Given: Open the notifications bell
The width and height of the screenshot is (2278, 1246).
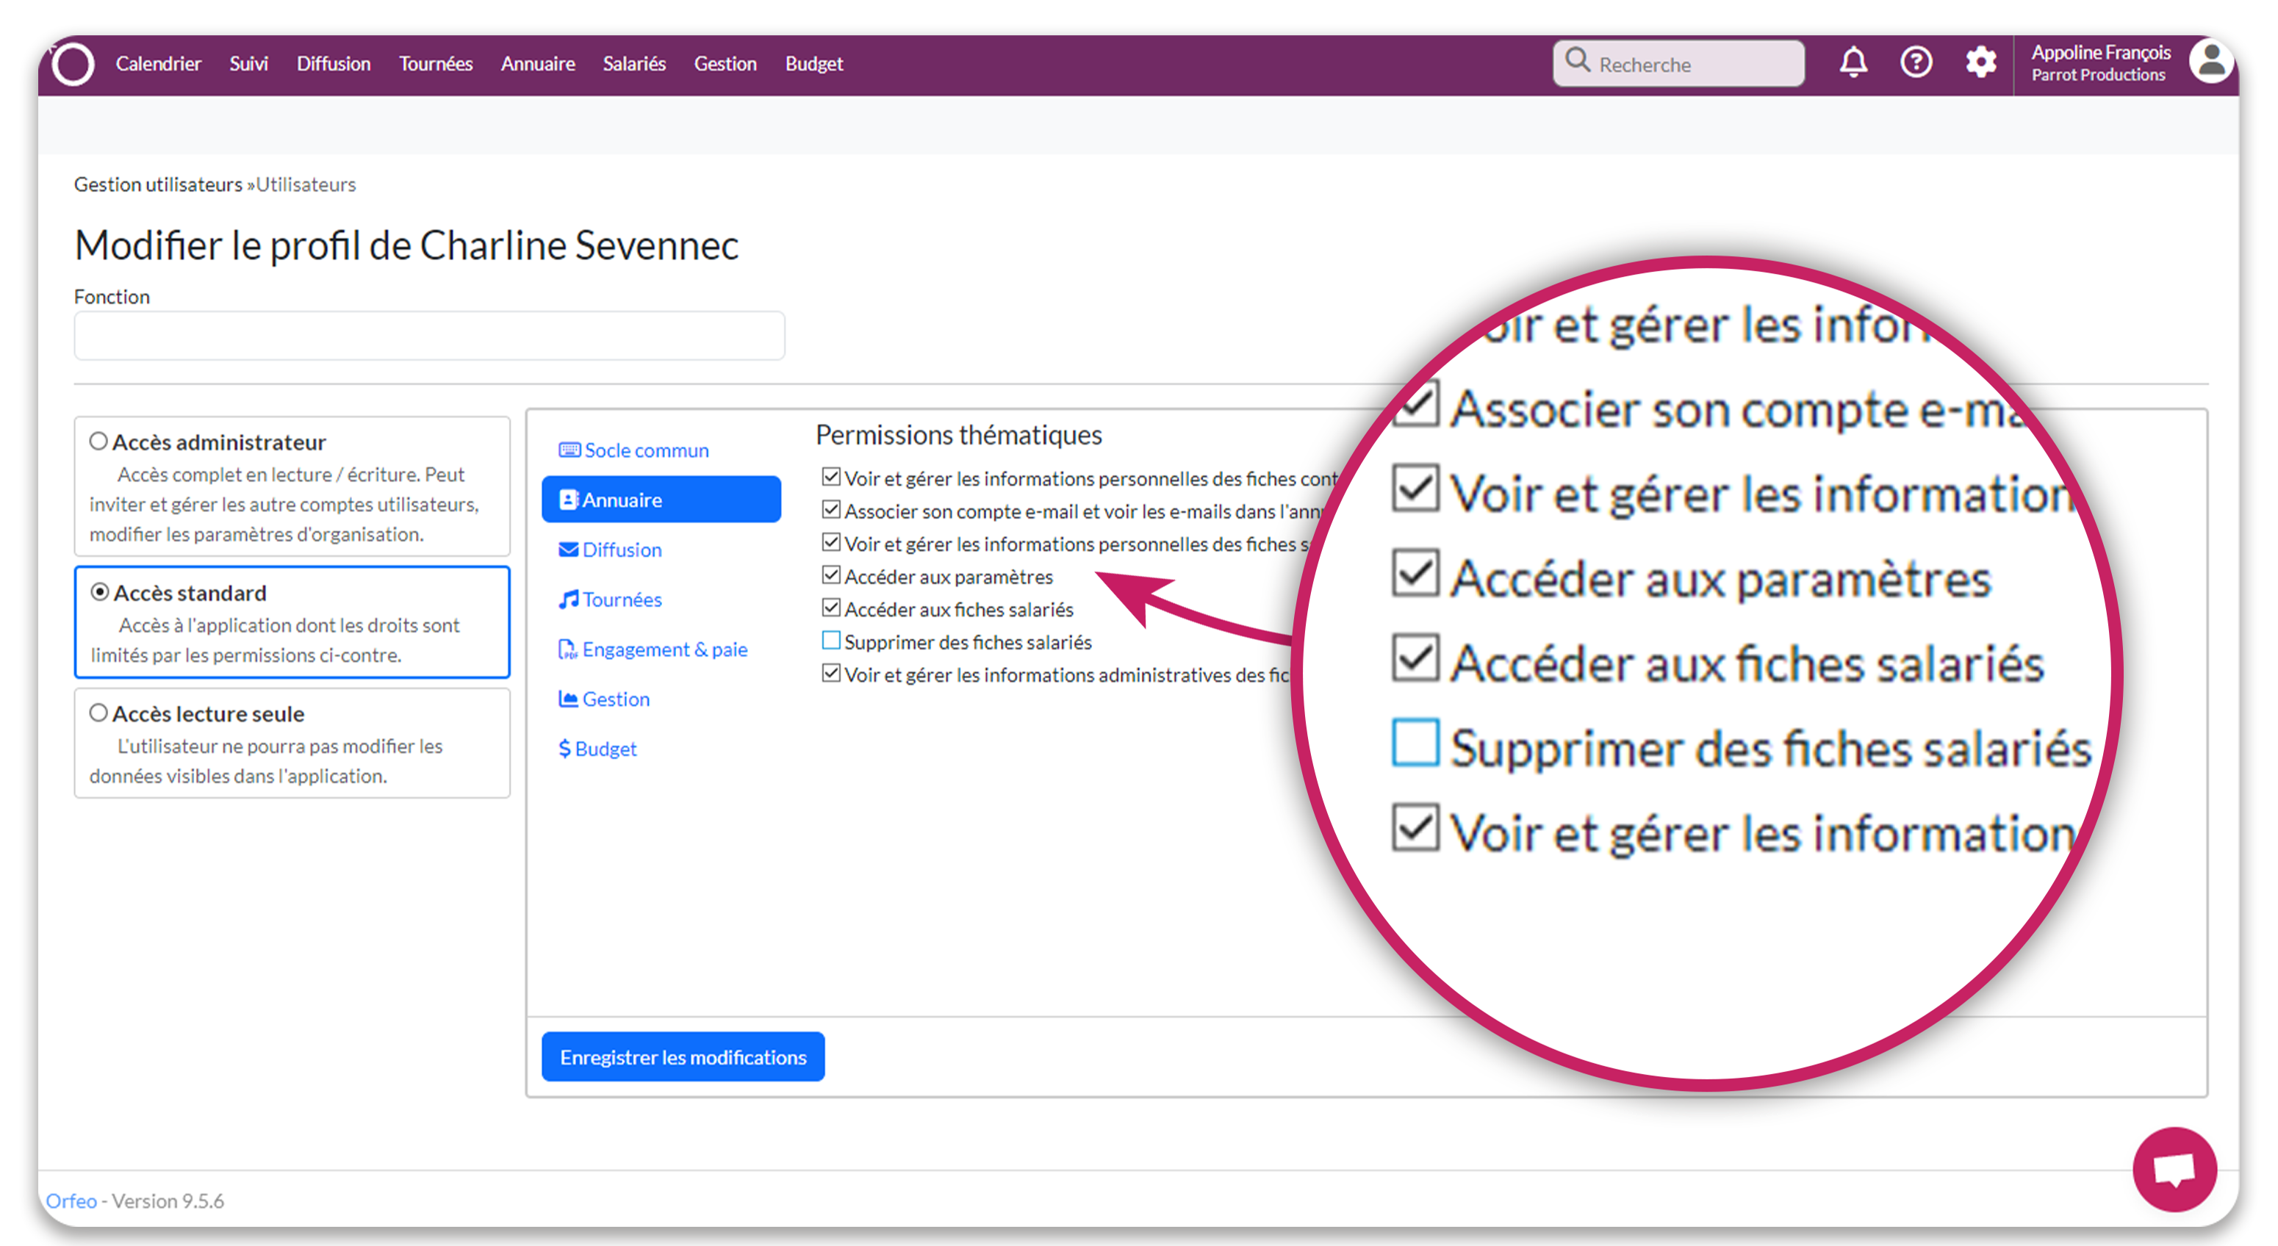Looking at the screenshot, I should pyautogui.click(x=1853, y=62).
